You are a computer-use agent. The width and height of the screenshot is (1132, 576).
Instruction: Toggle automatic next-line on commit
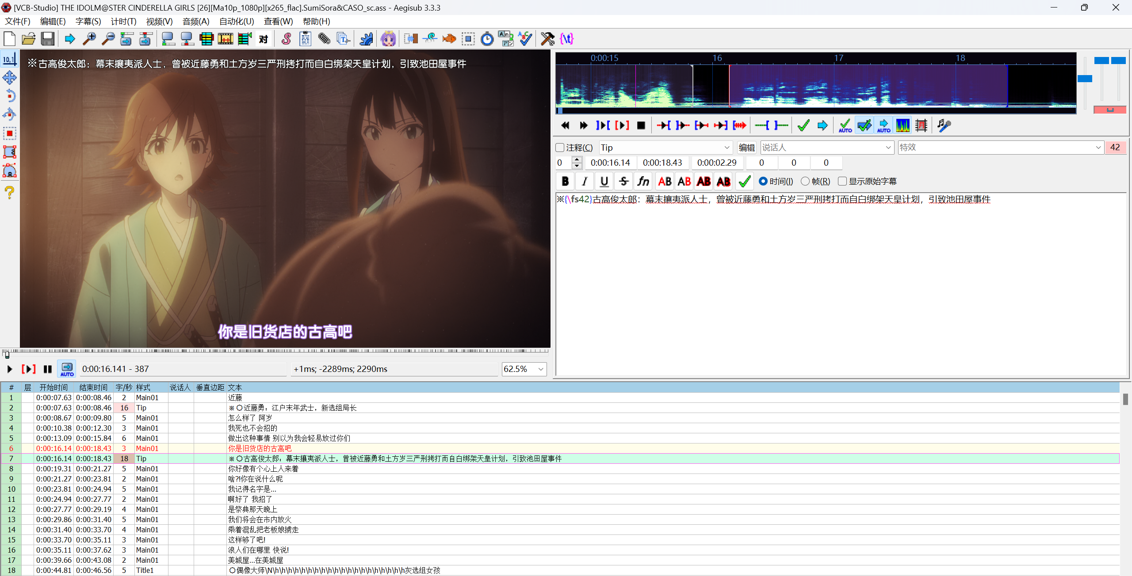tap(864, 125)
